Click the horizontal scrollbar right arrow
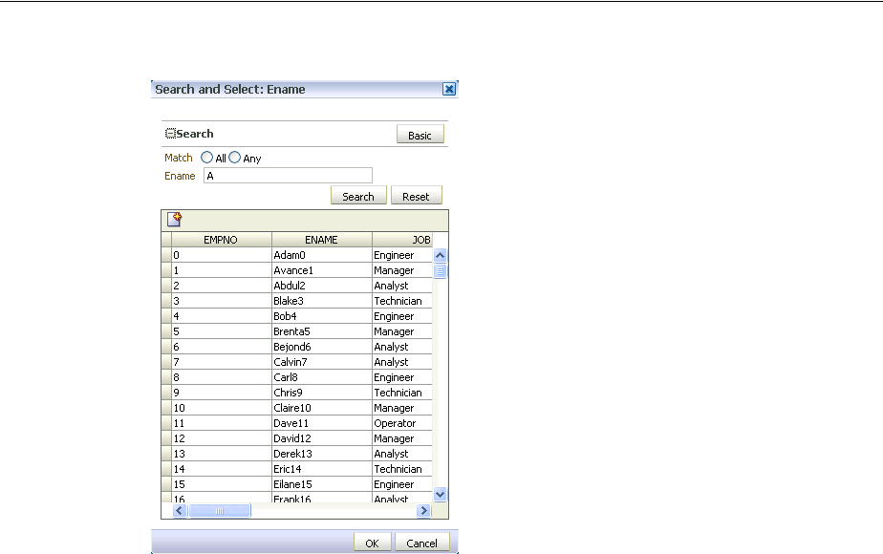Image resolution: width=883 pixels, height=554 pixels. [423, 511]
